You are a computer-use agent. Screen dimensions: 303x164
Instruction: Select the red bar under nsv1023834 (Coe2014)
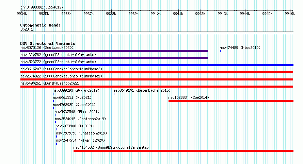pos(231,101)
